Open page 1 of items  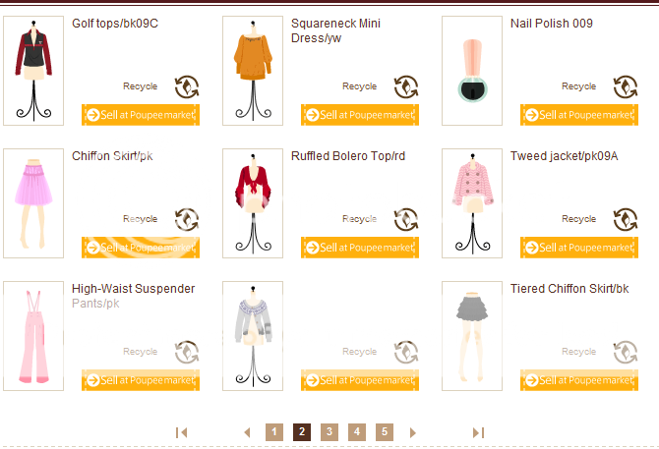(274, 432)
